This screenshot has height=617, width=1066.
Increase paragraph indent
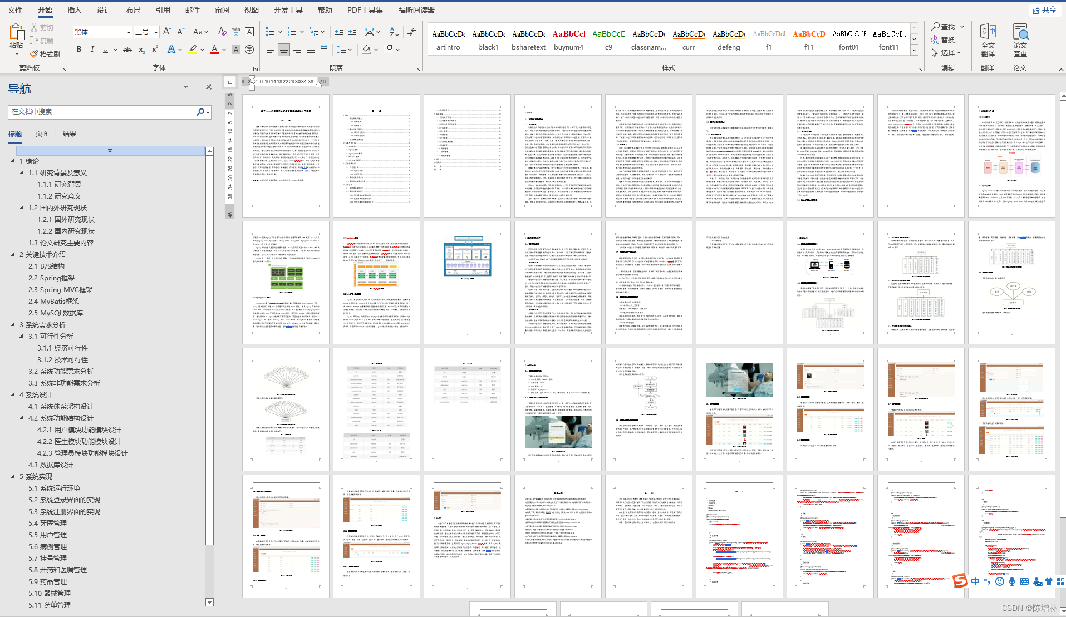click(x=352, y=32)
